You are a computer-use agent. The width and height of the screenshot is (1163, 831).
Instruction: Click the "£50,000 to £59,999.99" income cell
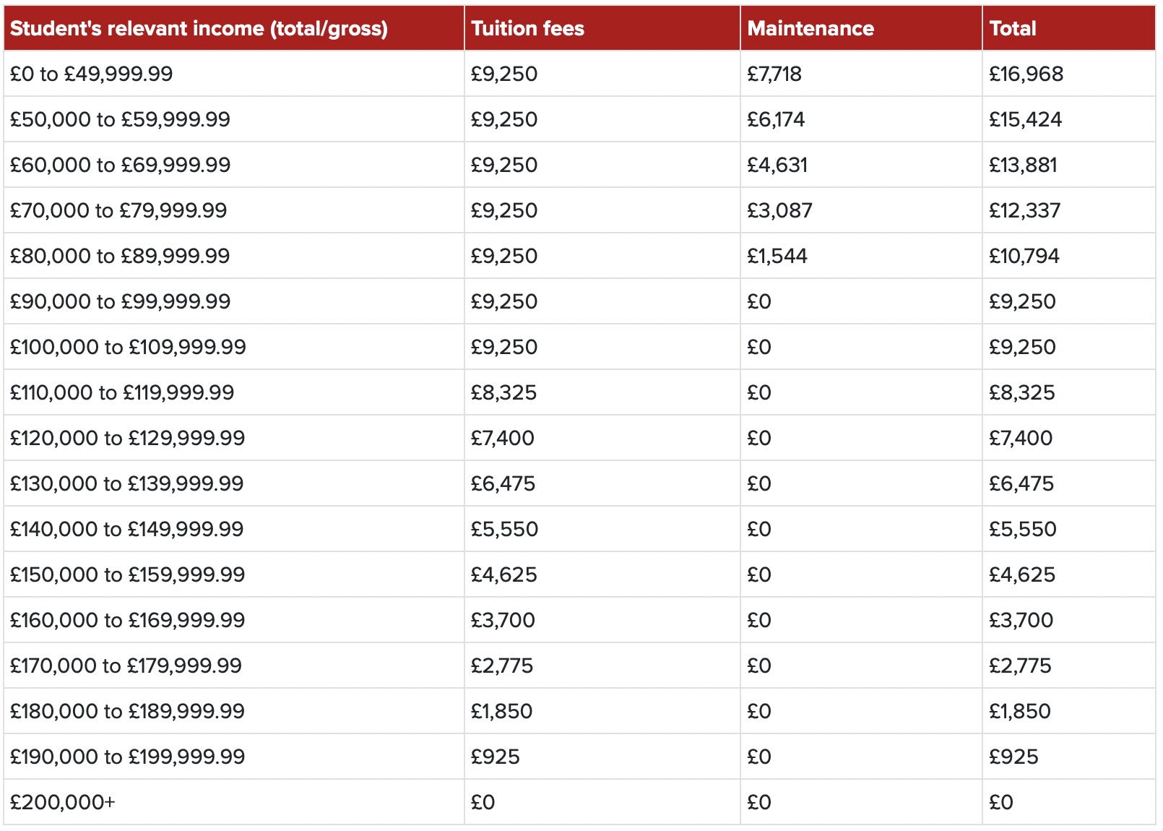pyautogui.click(x=233, y=119)
